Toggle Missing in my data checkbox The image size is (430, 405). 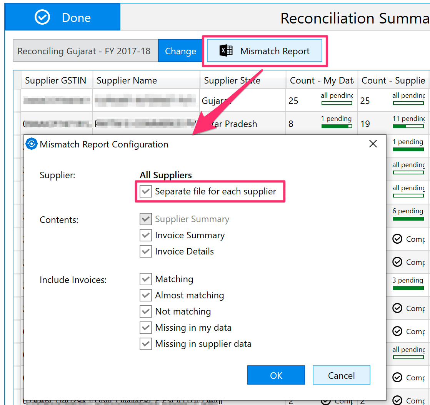pos(146,328)
